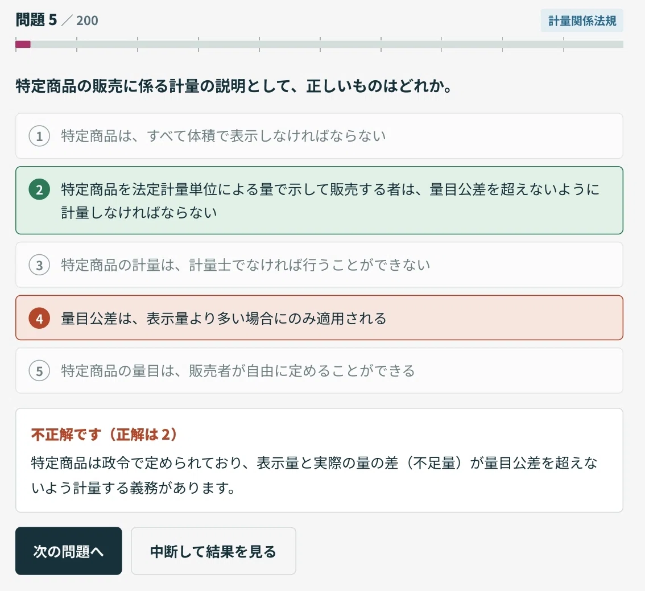Click the pink filled progress bar segment

point(23,44)
